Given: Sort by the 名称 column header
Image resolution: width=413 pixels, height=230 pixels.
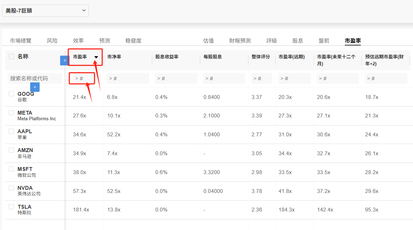Looking at the screenshot, I should 23,56.
